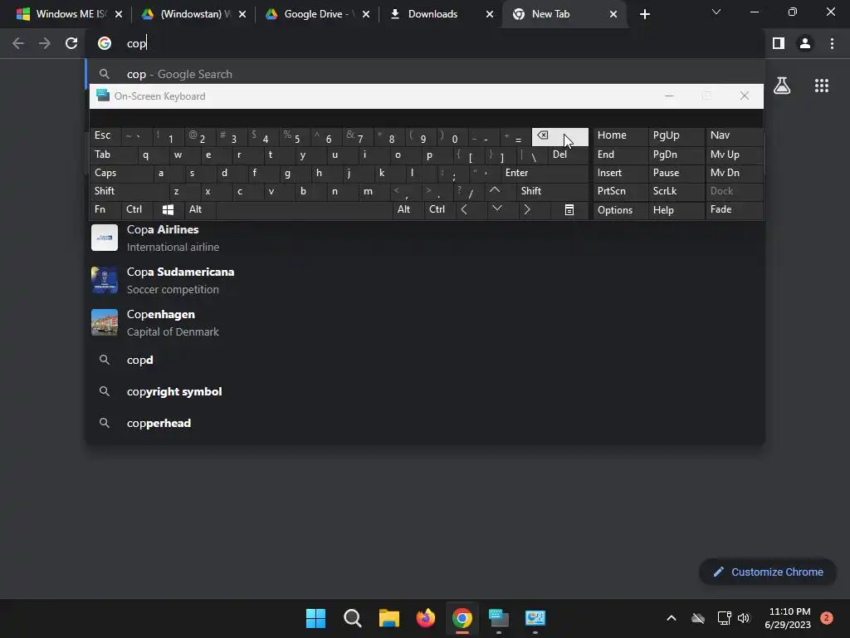The image size is (850, 638).
Task: Click the Help key on the keyboard
Action: click(677, 210)
